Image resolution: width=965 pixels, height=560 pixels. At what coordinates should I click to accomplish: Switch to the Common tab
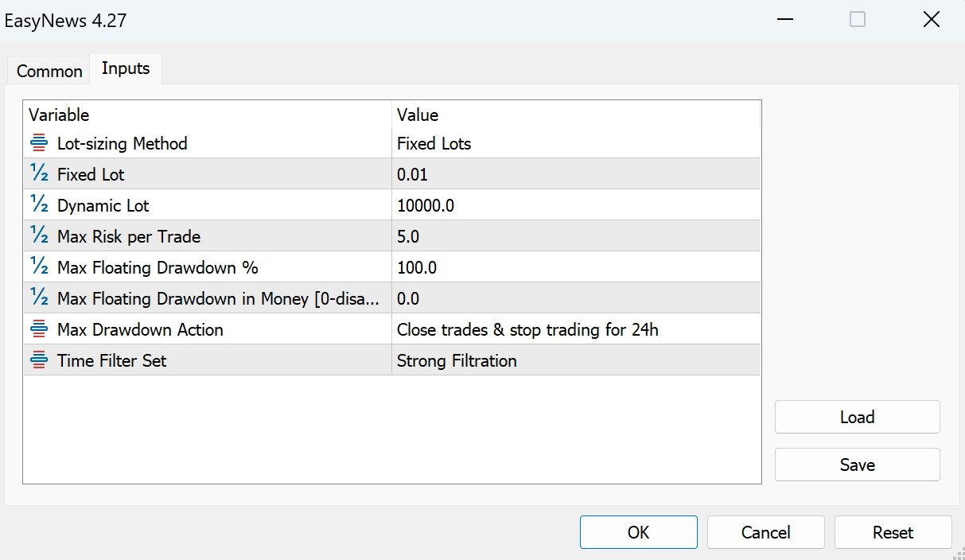click(49, 71)
